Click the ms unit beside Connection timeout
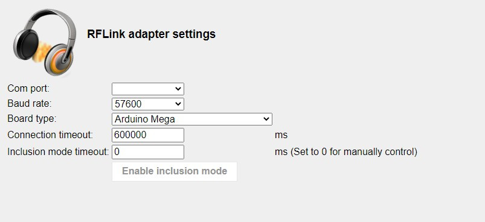 [x=281, y=135]
